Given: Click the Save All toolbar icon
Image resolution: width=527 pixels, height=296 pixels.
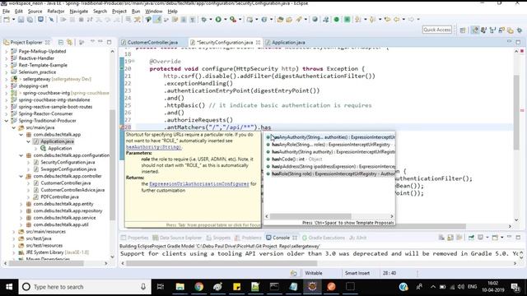Looking at the screenshot, I should point(30,20).
